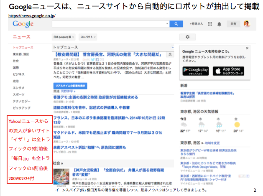Image resolution: width=263 pixels, height=196 pixels.
Task: Open the settings gear button
Action: (187, 37)
